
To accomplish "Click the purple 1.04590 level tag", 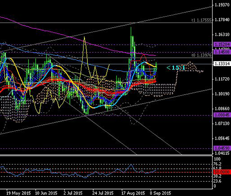I will [x=222, y=148].
